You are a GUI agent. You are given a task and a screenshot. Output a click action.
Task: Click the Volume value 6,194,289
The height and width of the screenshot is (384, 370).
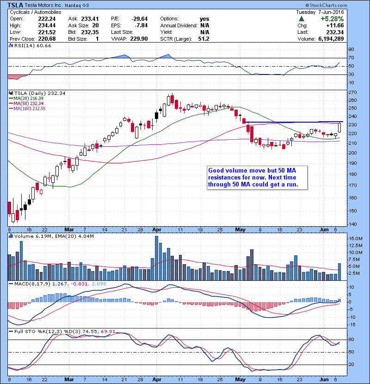(331, 39)
